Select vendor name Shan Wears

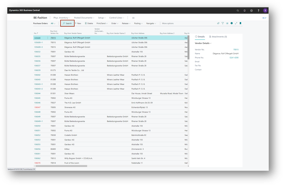click(69, 93)
